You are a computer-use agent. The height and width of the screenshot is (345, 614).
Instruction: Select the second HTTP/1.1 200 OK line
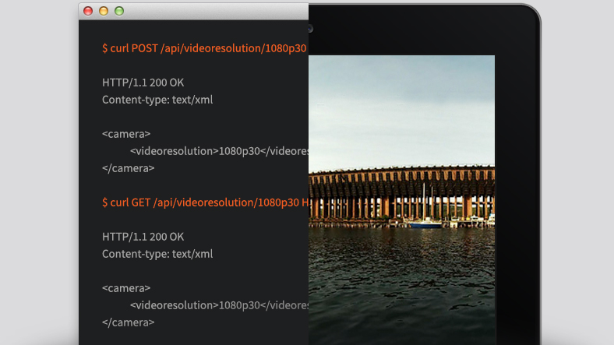pos(143,237)
